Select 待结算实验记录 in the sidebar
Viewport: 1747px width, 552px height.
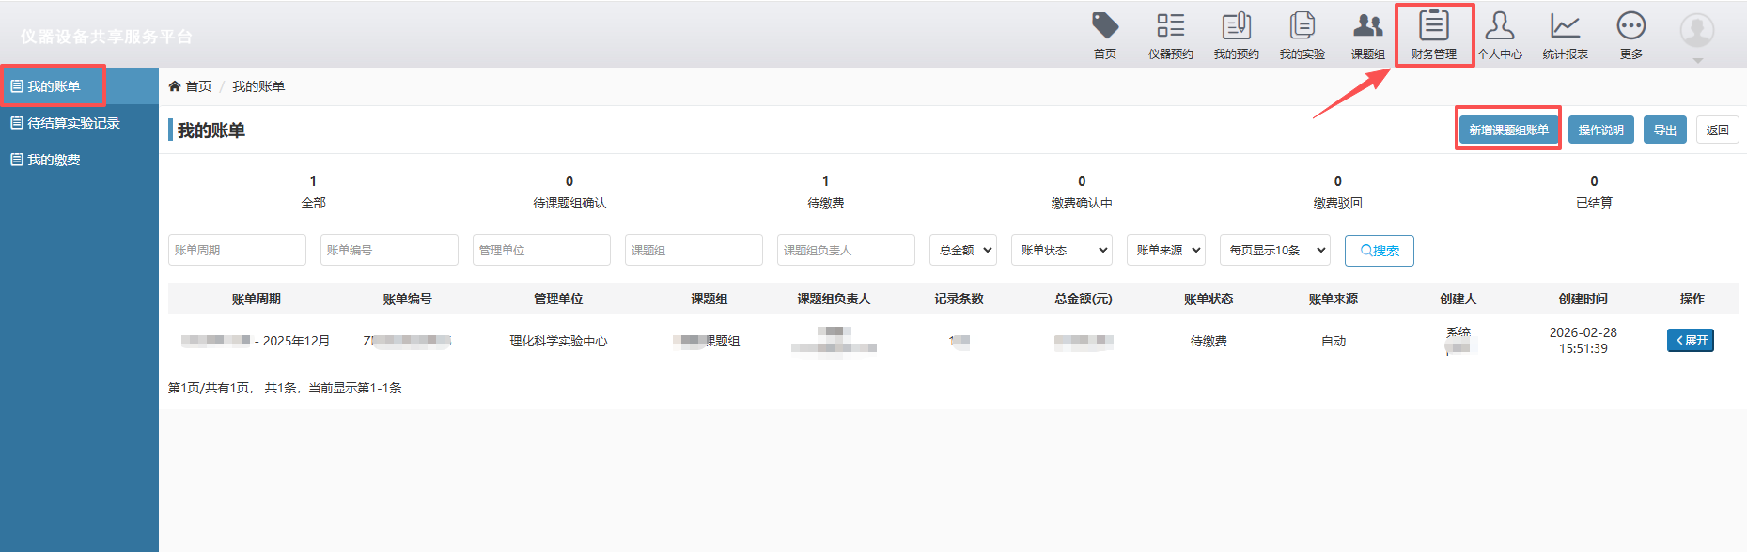(x=73, y=123)
